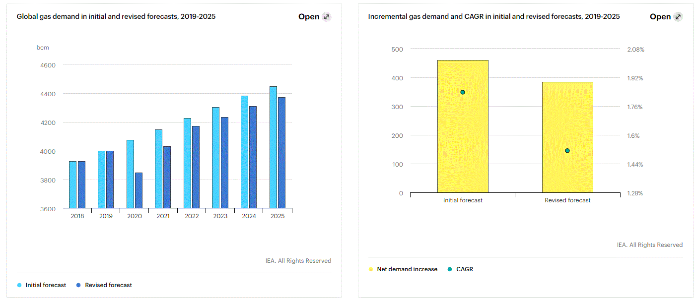Click the teal CAGR legend dot
The width and height of the screenshot is (695, 300).
[450, 269]
